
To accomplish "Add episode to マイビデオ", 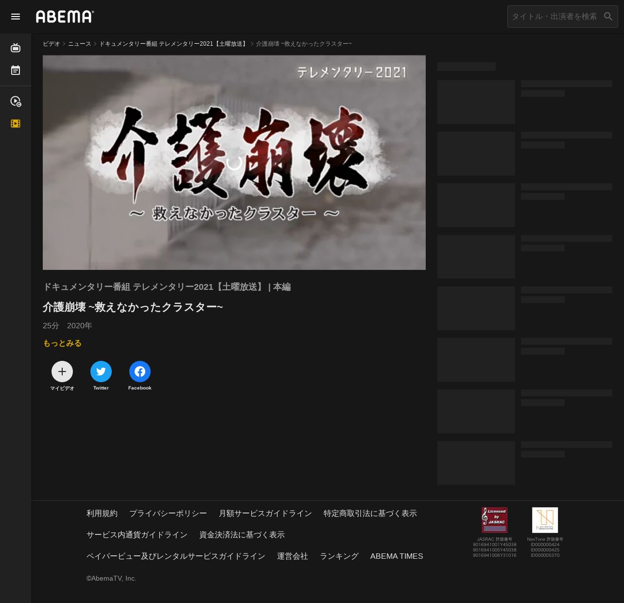I will click(x=62, y=376).
